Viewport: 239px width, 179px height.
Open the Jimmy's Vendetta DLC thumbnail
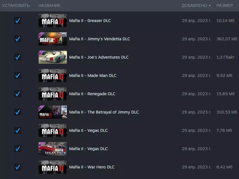[53, 39]
